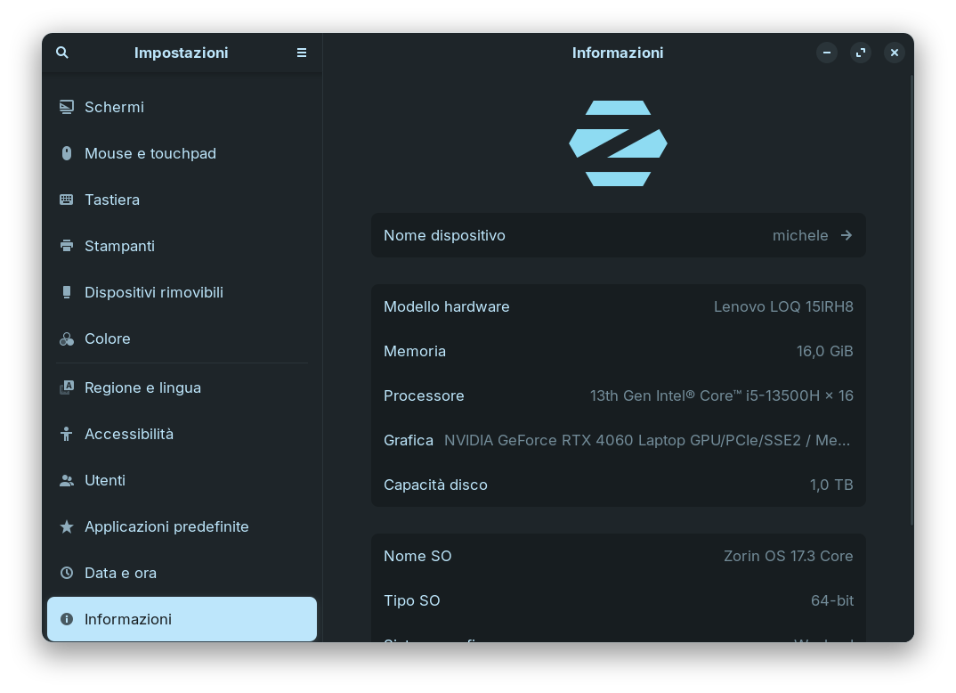Open Accessibilità settings panel

coord(128,434)
